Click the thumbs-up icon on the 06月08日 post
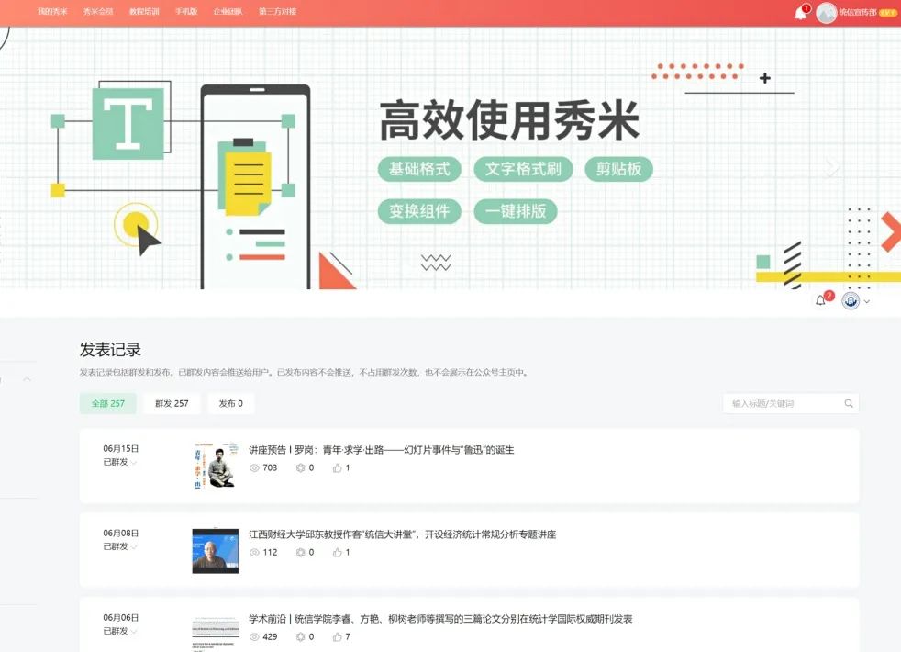The width and height of the screenshot is (901, 652). tap(337, 553)
